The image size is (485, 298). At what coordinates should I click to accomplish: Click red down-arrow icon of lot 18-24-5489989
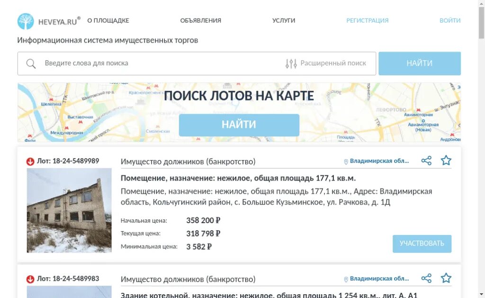pyautogui.click(x=30, y=162)
